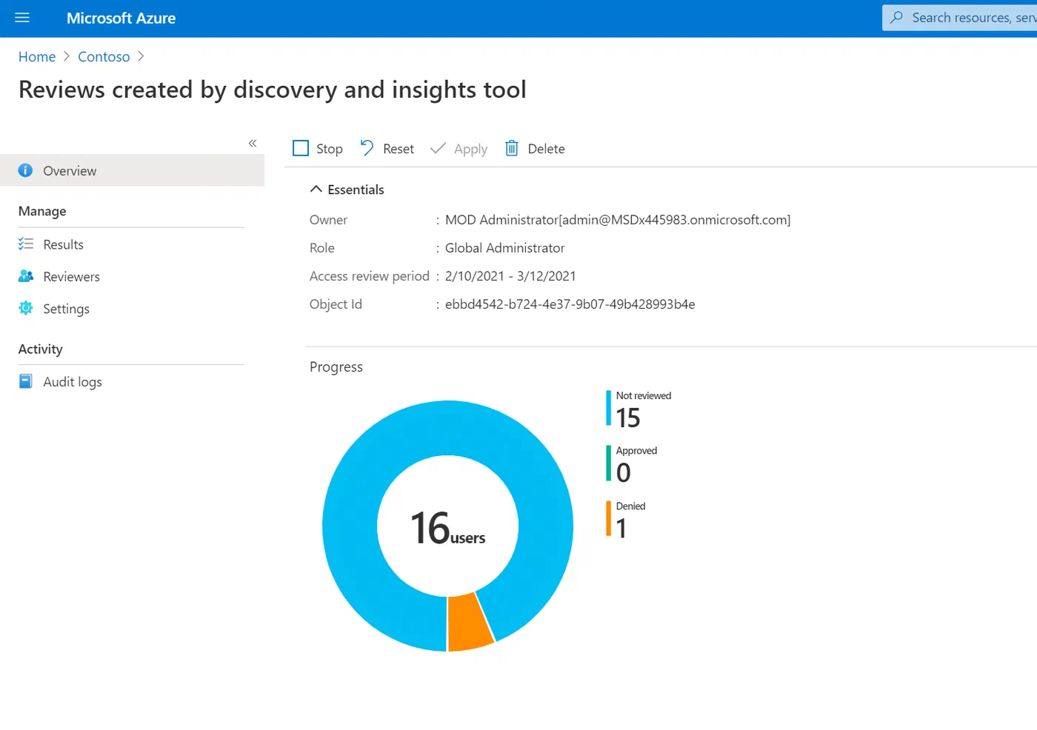This screenshot has width=1037, height=730.
Task: Navigate to the Home breadcrumb
Action: point(37,56)
